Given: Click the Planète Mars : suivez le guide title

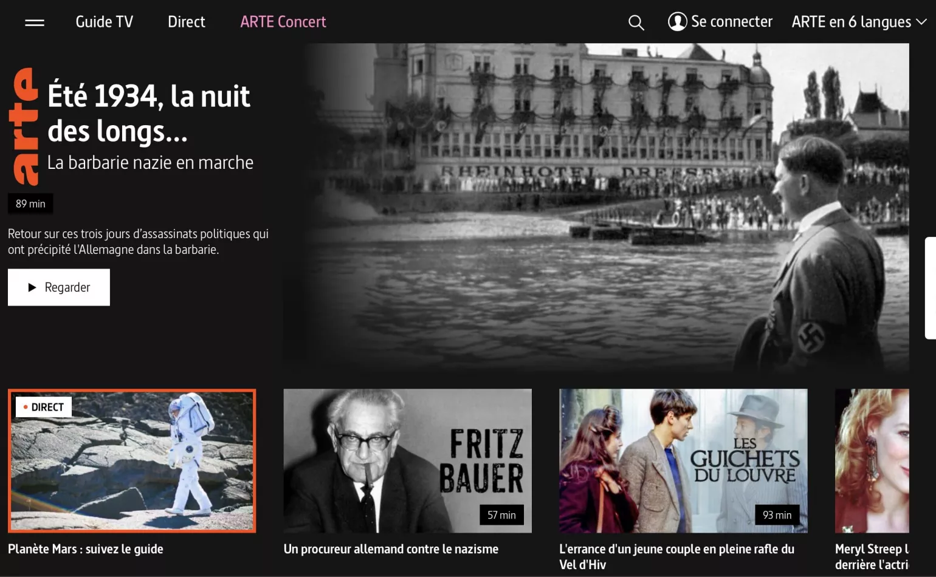Looking at the screenshot, I should (86, 548).
